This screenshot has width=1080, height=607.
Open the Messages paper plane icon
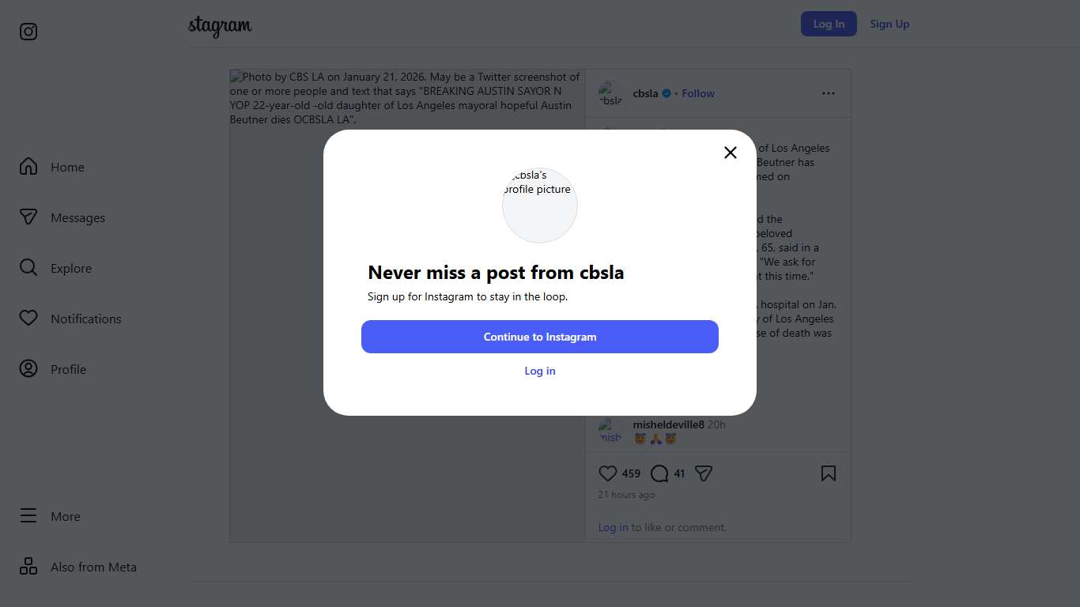28,217
